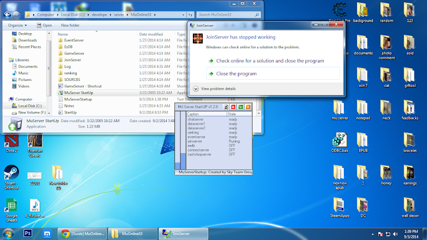
Task: Select New Volume (F:) in the navigation pane
Action: tap(29, 112)
